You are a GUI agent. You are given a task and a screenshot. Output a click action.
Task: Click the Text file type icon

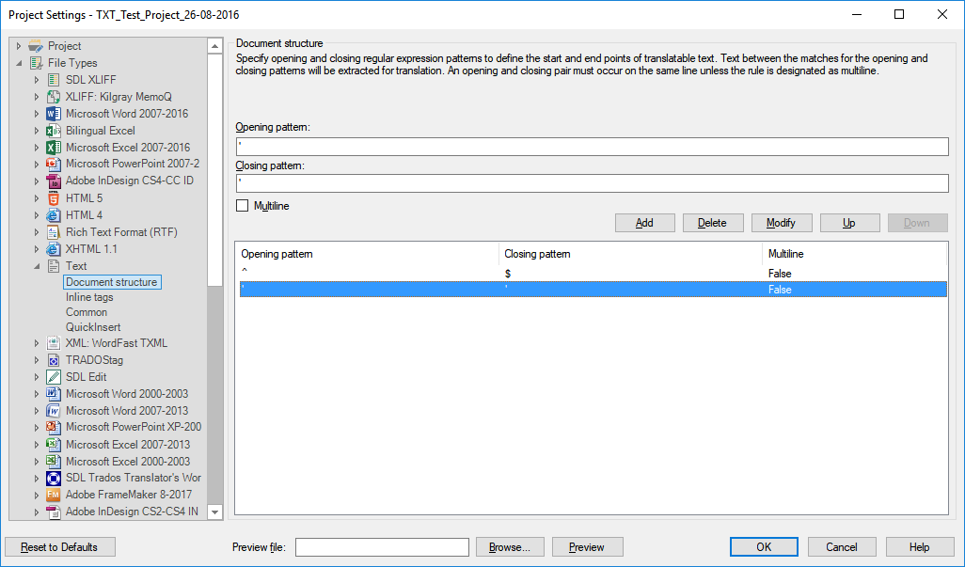54,266
